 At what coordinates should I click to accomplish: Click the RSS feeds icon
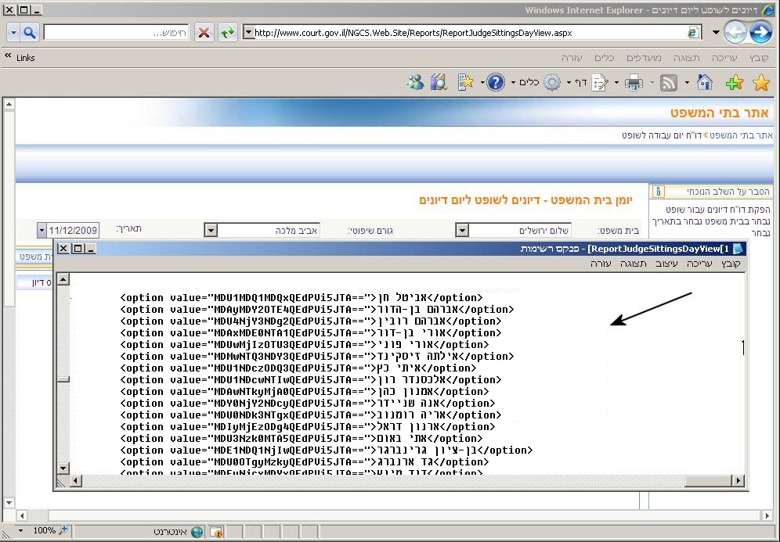(x=669, y=83)
